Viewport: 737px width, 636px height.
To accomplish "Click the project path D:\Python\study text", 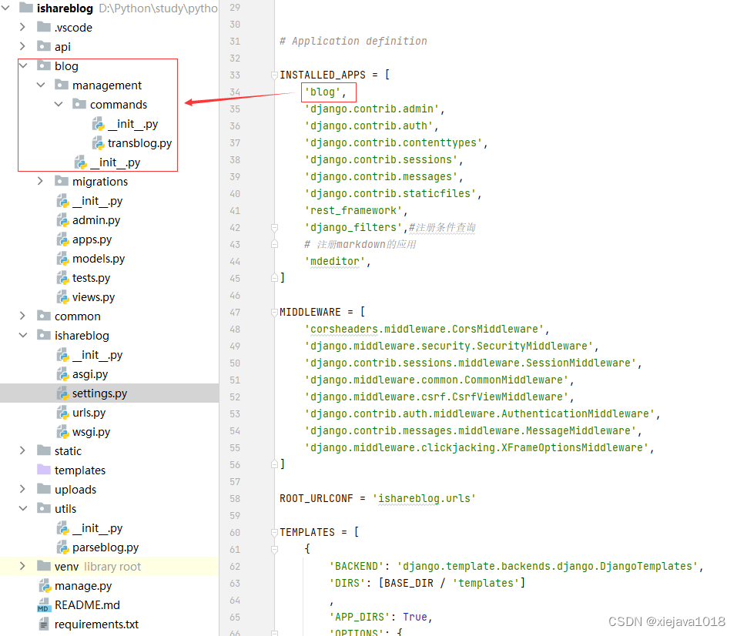I will point(158,8).
